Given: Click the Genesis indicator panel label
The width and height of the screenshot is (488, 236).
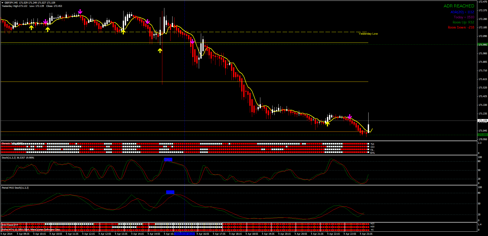Looking at the screenshot, I should [12, 143].
